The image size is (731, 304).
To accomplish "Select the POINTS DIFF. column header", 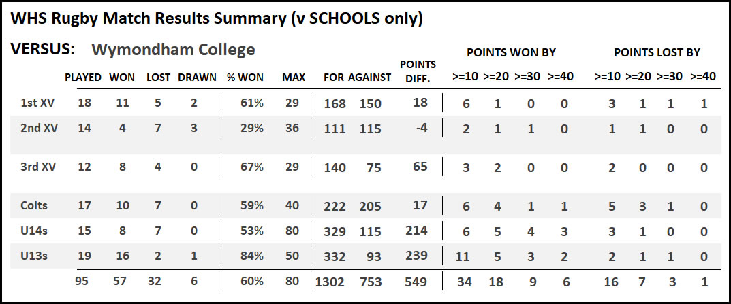I will pyautogui.click(x=418, y=70).
